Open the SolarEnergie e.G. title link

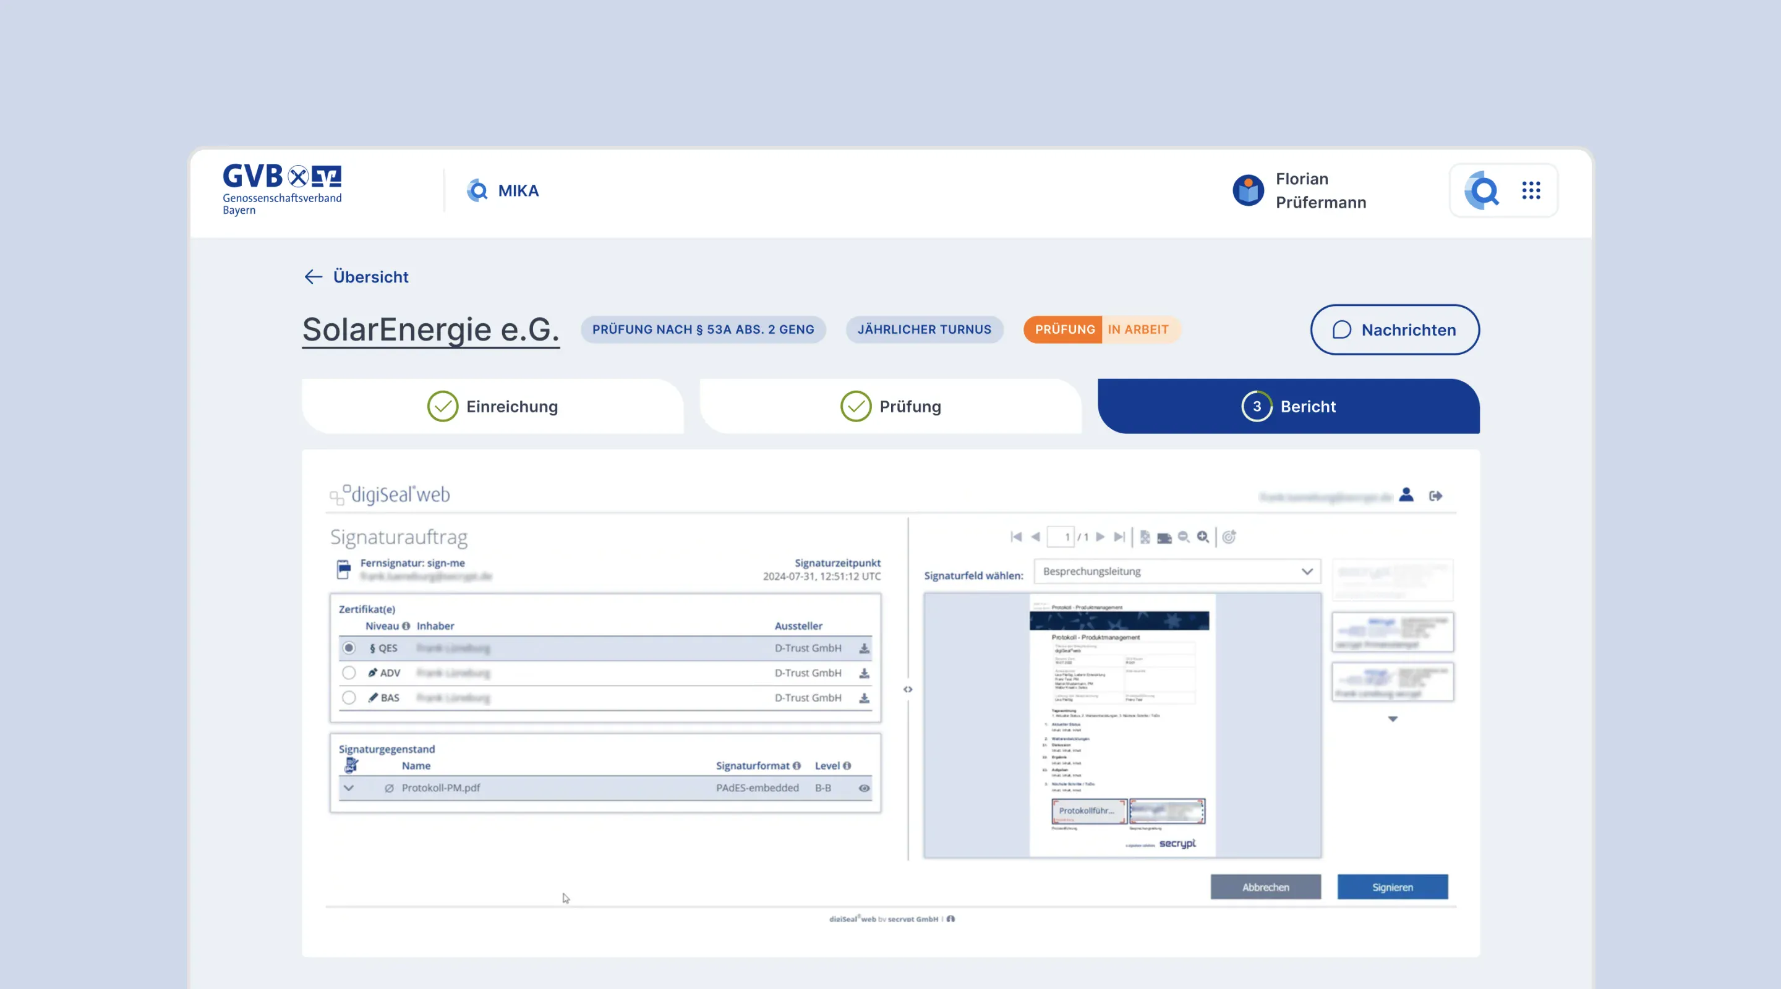click(x=431, y=329)
